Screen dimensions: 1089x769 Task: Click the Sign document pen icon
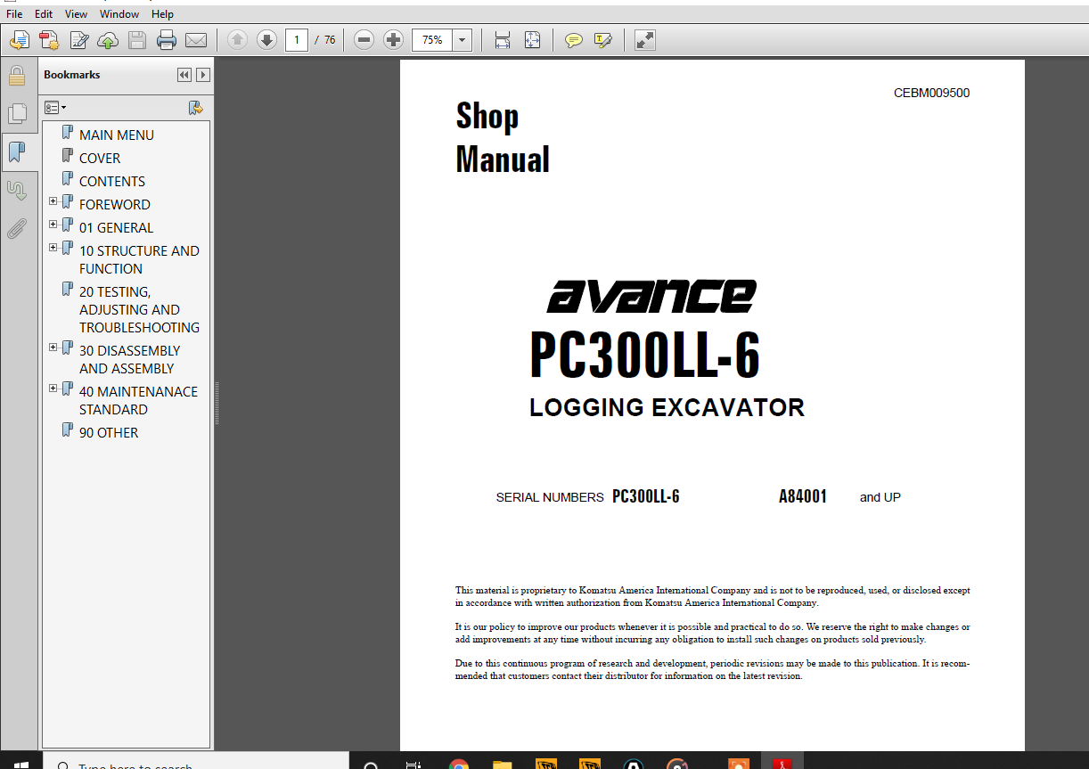tap(79, 40)
